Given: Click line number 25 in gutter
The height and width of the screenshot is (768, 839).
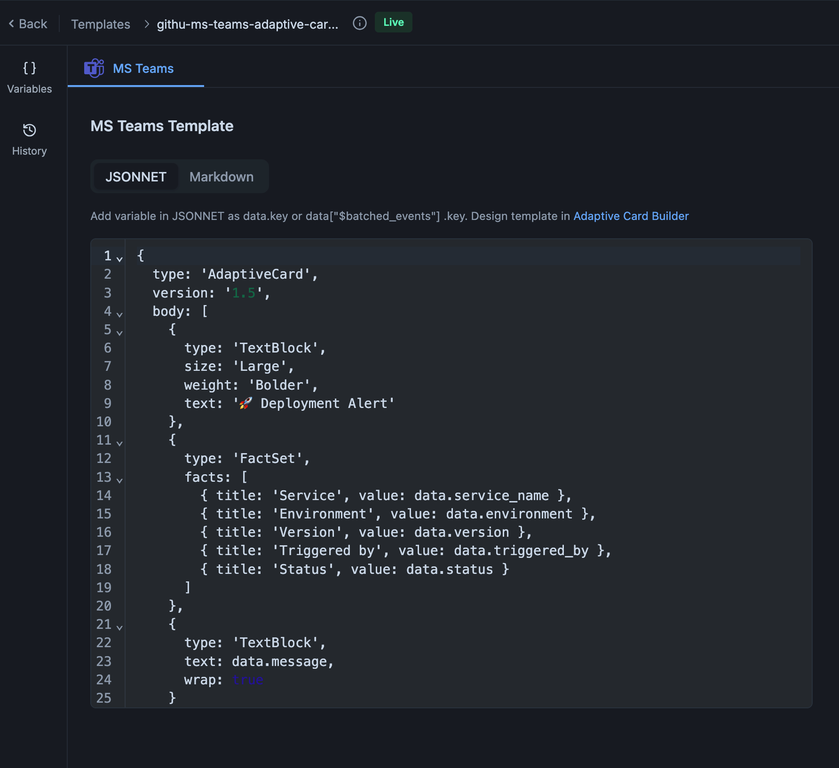Looking at the screenshot, I should (104, 698).
